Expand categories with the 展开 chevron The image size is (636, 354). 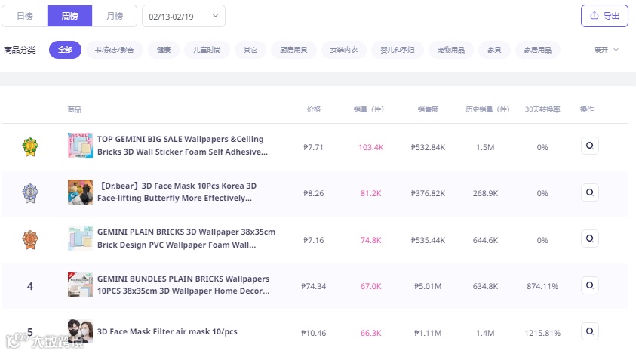606,50
